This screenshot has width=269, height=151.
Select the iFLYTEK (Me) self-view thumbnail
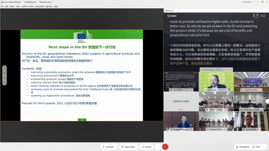(181, 82)
